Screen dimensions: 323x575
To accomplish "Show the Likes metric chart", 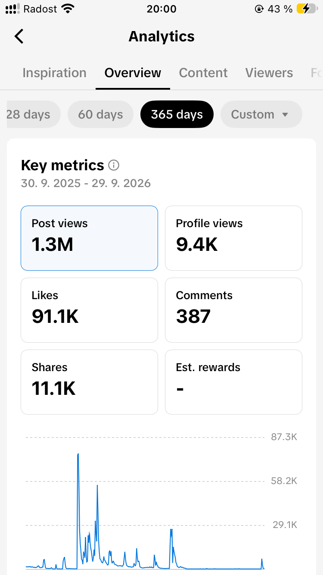I will point(89,310).
